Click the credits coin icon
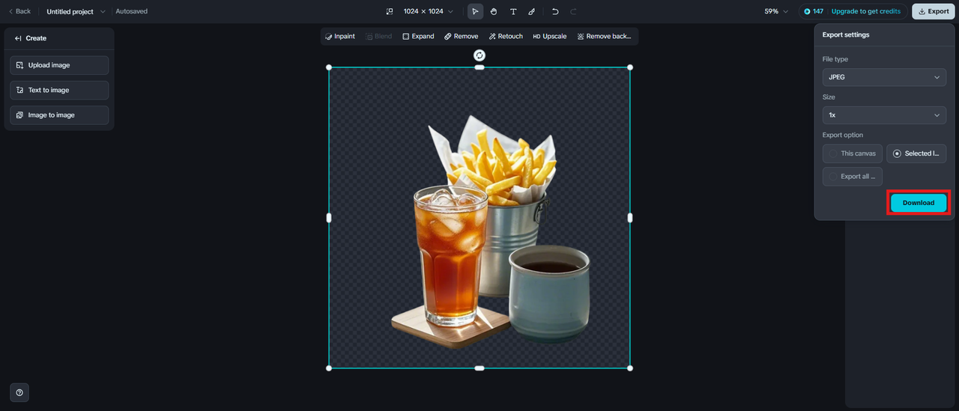Viewport: 959px width, 411px height. click(x=807, y=11)
